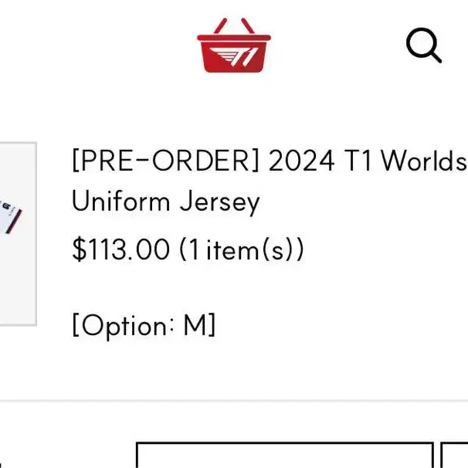This screenshot has height=468, width=468.
Task: Tap the T1 emblem inside the basket
Action: coord(234,56)
